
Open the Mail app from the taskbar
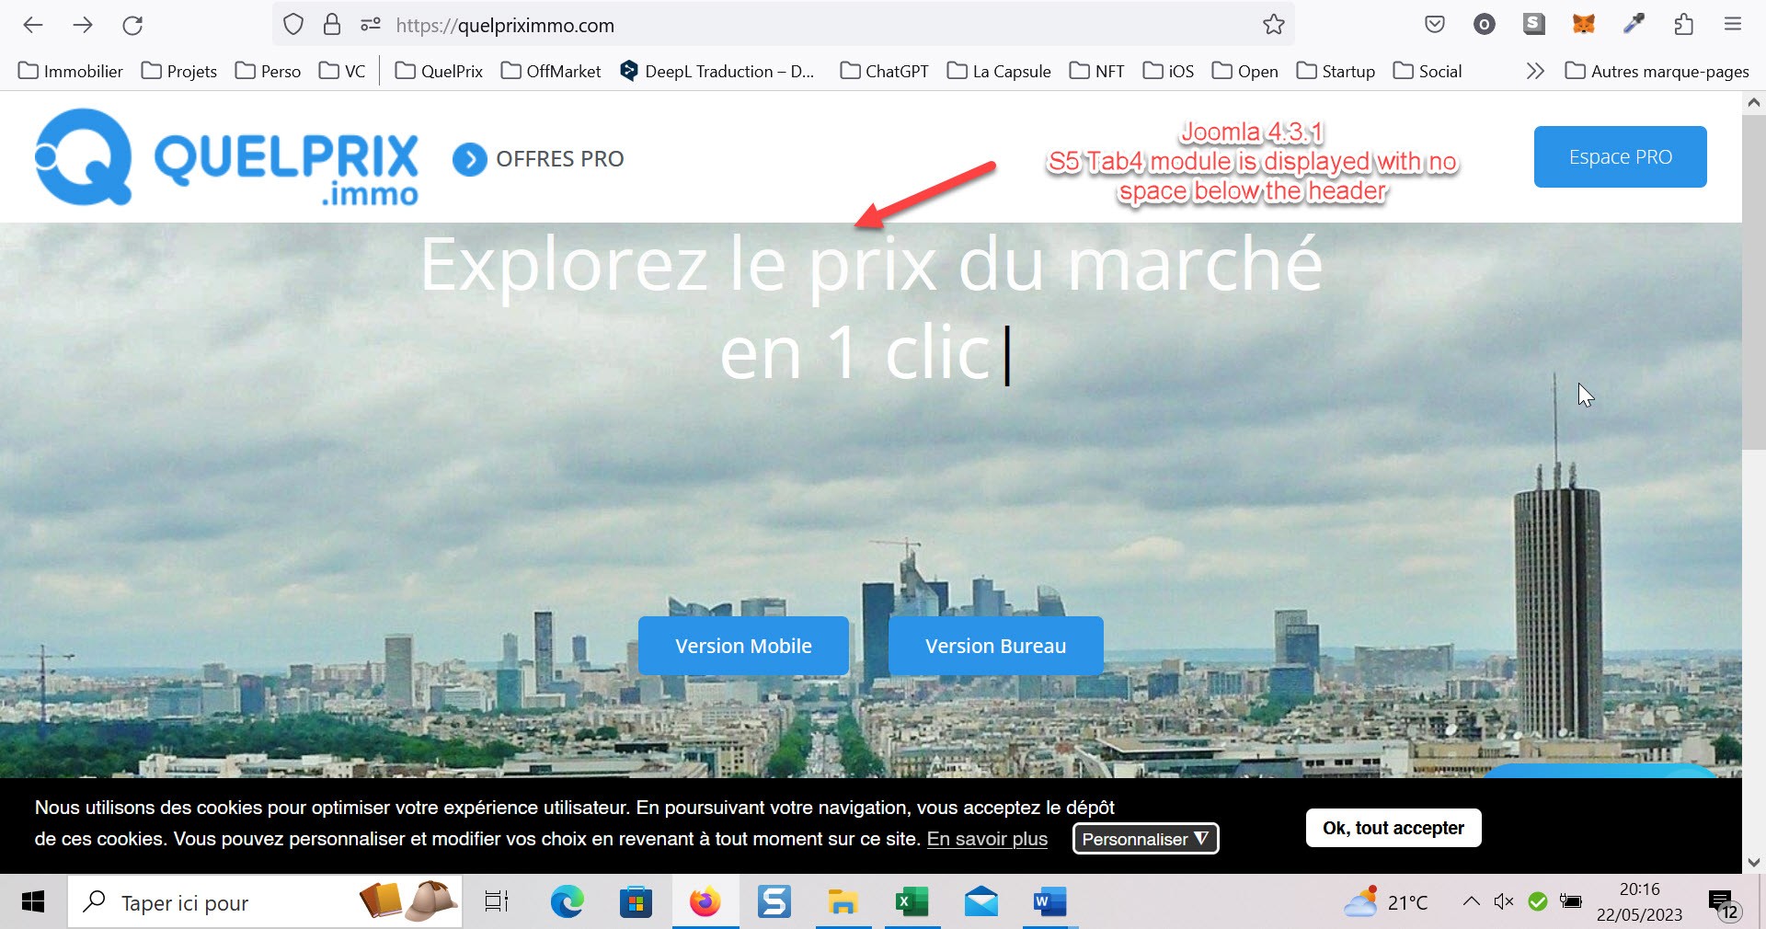(x=981, y=902)
